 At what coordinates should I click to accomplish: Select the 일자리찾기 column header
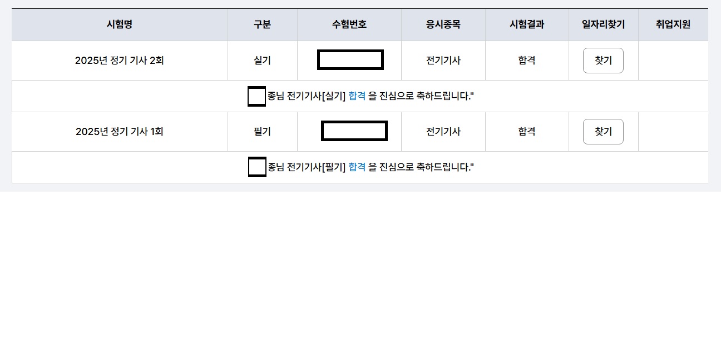click(x=604, y=24)
